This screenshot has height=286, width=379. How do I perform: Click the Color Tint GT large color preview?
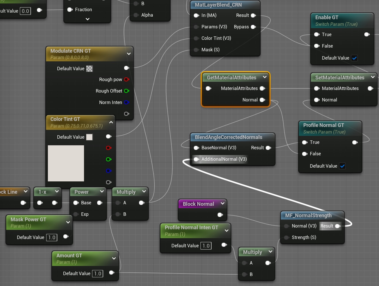(x=66, y=163)
